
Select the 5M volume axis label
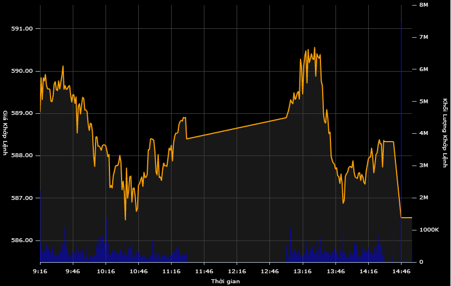(424, 101)
